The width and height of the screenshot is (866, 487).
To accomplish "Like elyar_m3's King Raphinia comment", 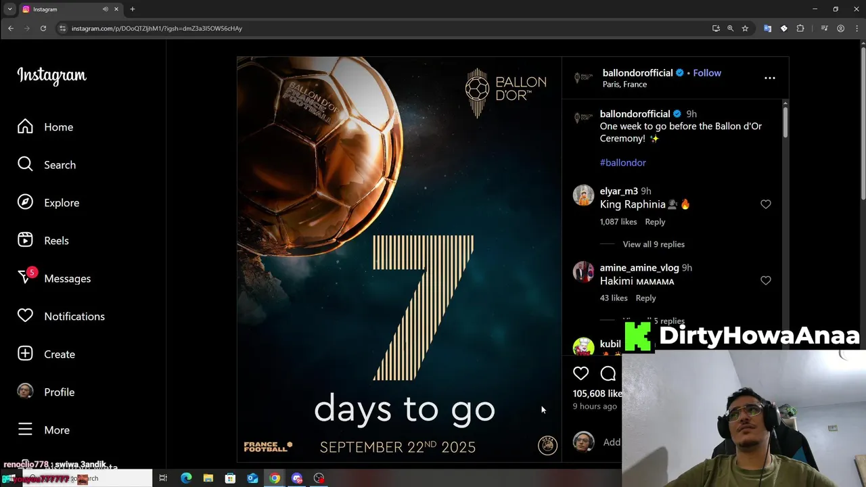I will pos(765,204).
